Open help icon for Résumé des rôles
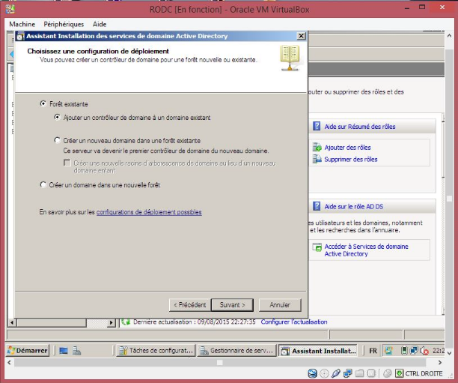Screen dimensions: 458x383 tap(317, 127)
